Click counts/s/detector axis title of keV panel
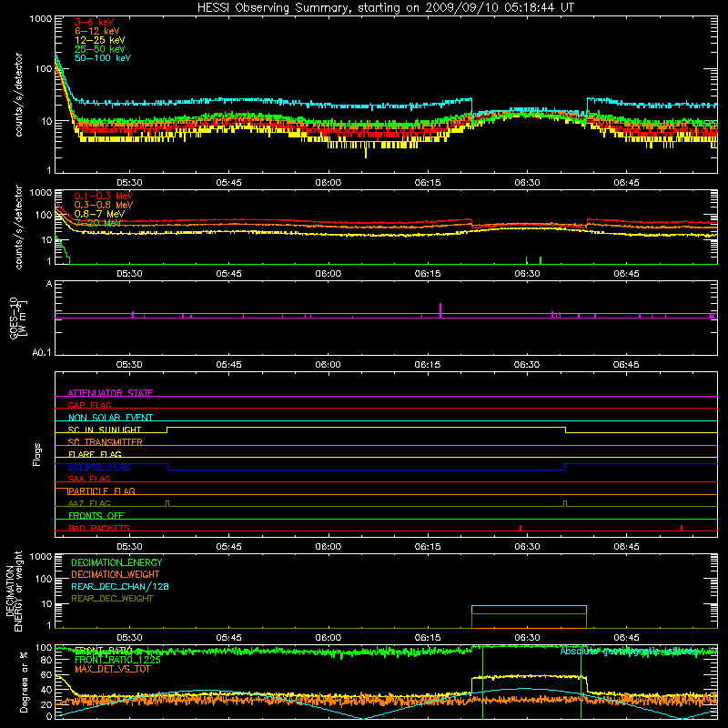The height and width of the screenshot is (728, 728). point(18,95)
